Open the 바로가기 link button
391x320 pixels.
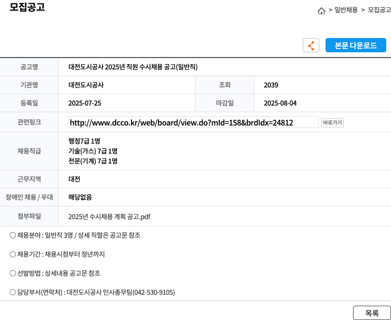pos(332,123)
